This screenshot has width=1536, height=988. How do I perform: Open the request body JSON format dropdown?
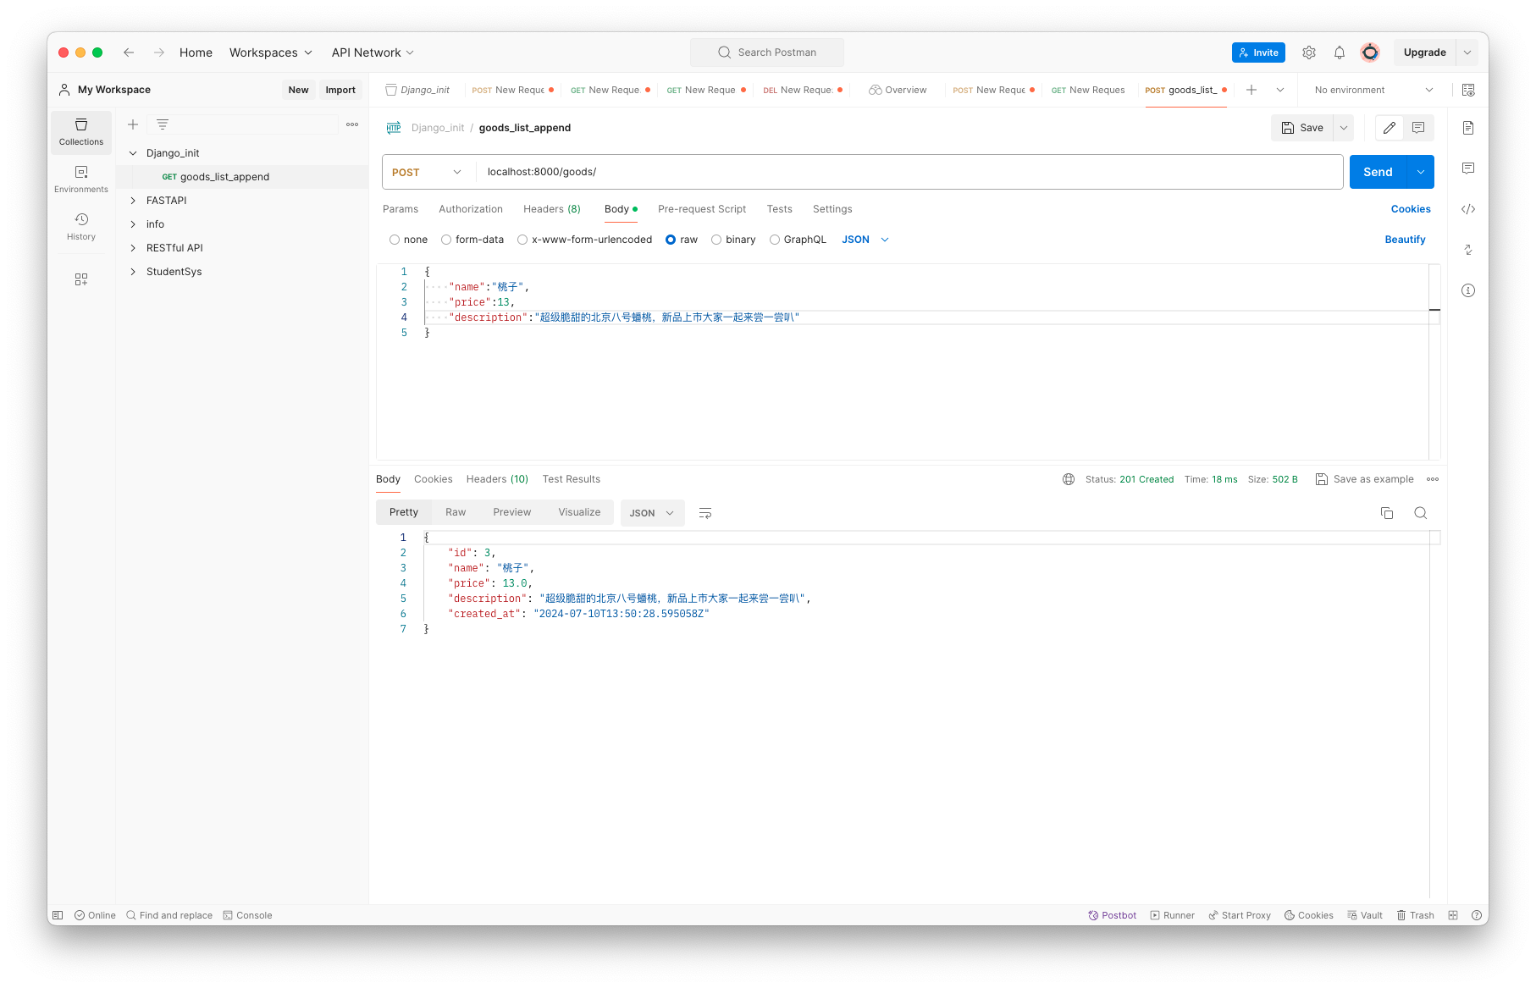click(x=865, y=240)
